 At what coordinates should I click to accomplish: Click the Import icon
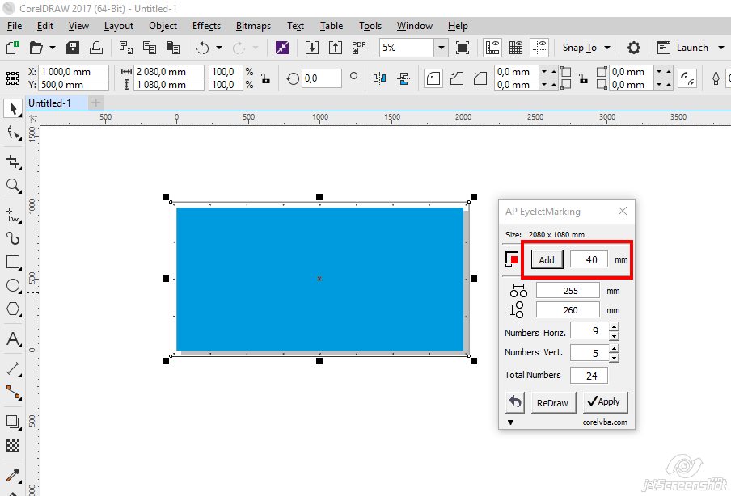tap(312, 48)
